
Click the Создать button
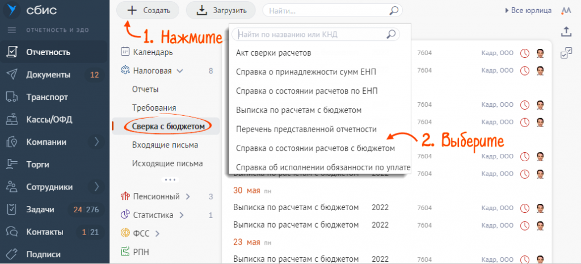tap(148, 10)
